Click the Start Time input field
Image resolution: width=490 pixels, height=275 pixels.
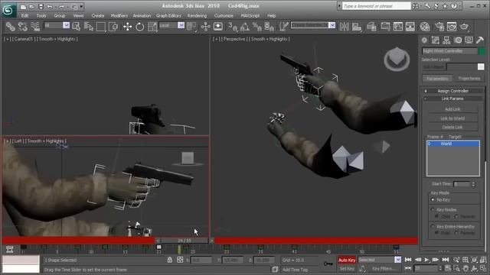point(462,184)
